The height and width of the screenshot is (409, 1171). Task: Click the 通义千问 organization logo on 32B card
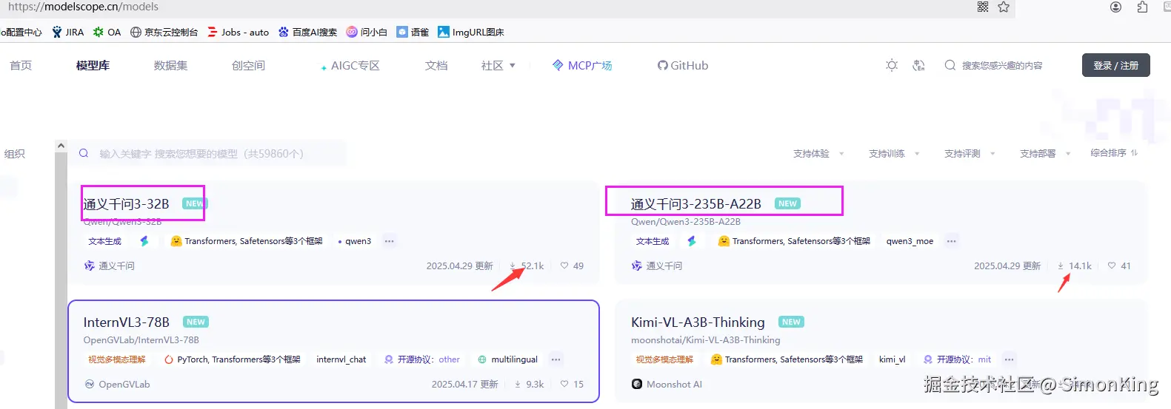[x=89, y=266]
